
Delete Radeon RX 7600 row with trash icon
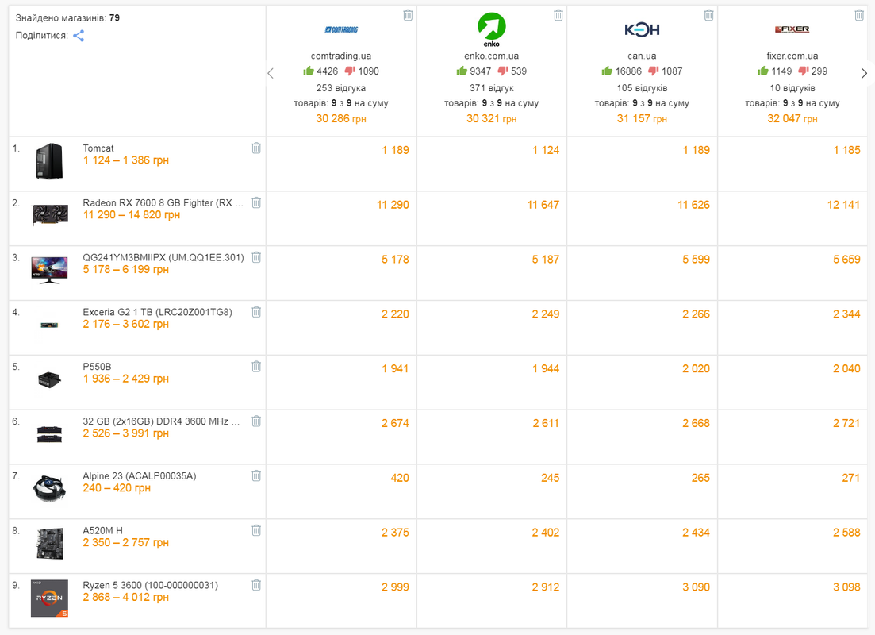pyautogui.click(x=256, y=202)
